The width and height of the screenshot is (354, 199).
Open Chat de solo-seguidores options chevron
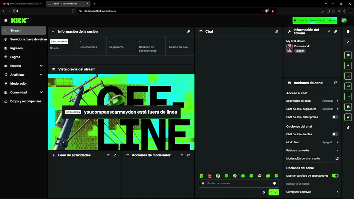(337, 109)
